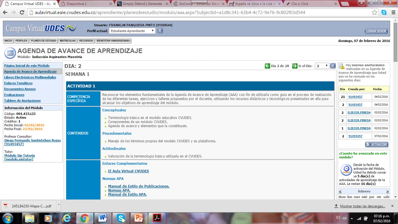Viewport: 398px width, 224px height.
Task: Open Microsoft Word from the taskbar
Action: (103, 218)
